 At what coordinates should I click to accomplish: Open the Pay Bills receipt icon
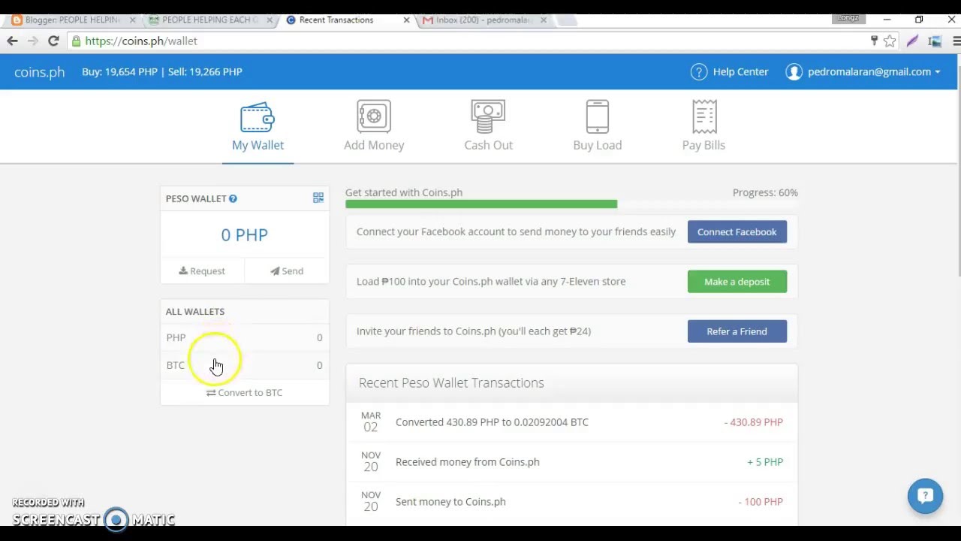(x=704, y=116)
